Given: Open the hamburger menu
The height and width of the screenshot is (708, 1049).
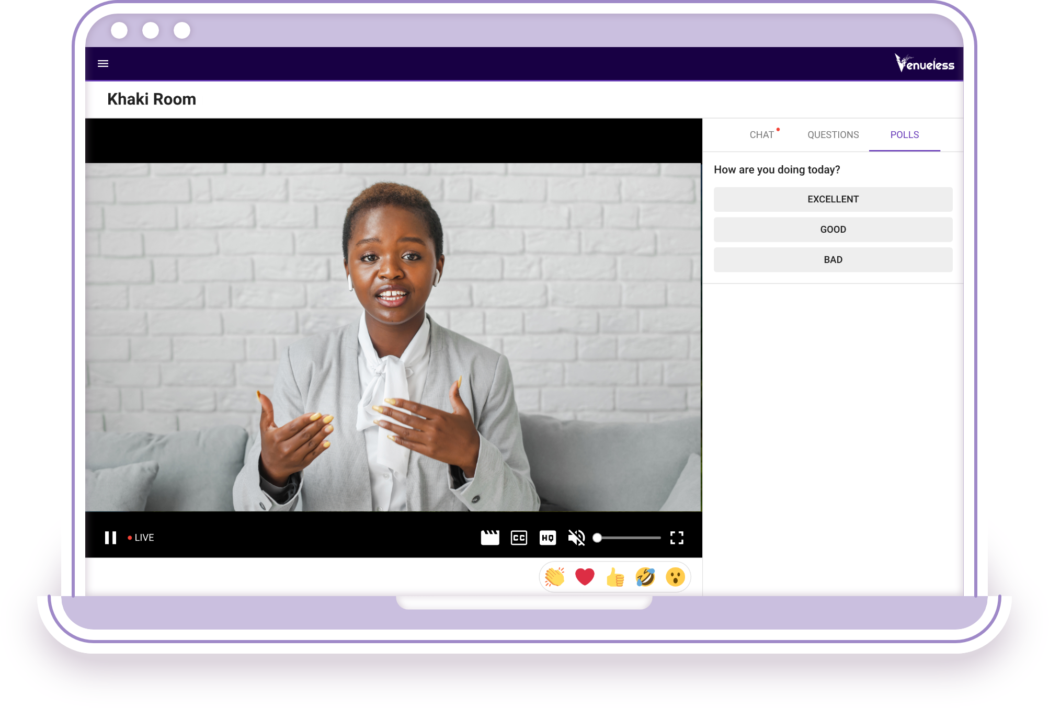Looking at the screenshot, I should pyautogui.click(x=103, y=64).
